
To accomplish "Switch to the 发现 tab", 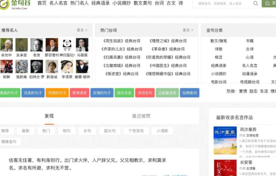I will tap(49, 116).
